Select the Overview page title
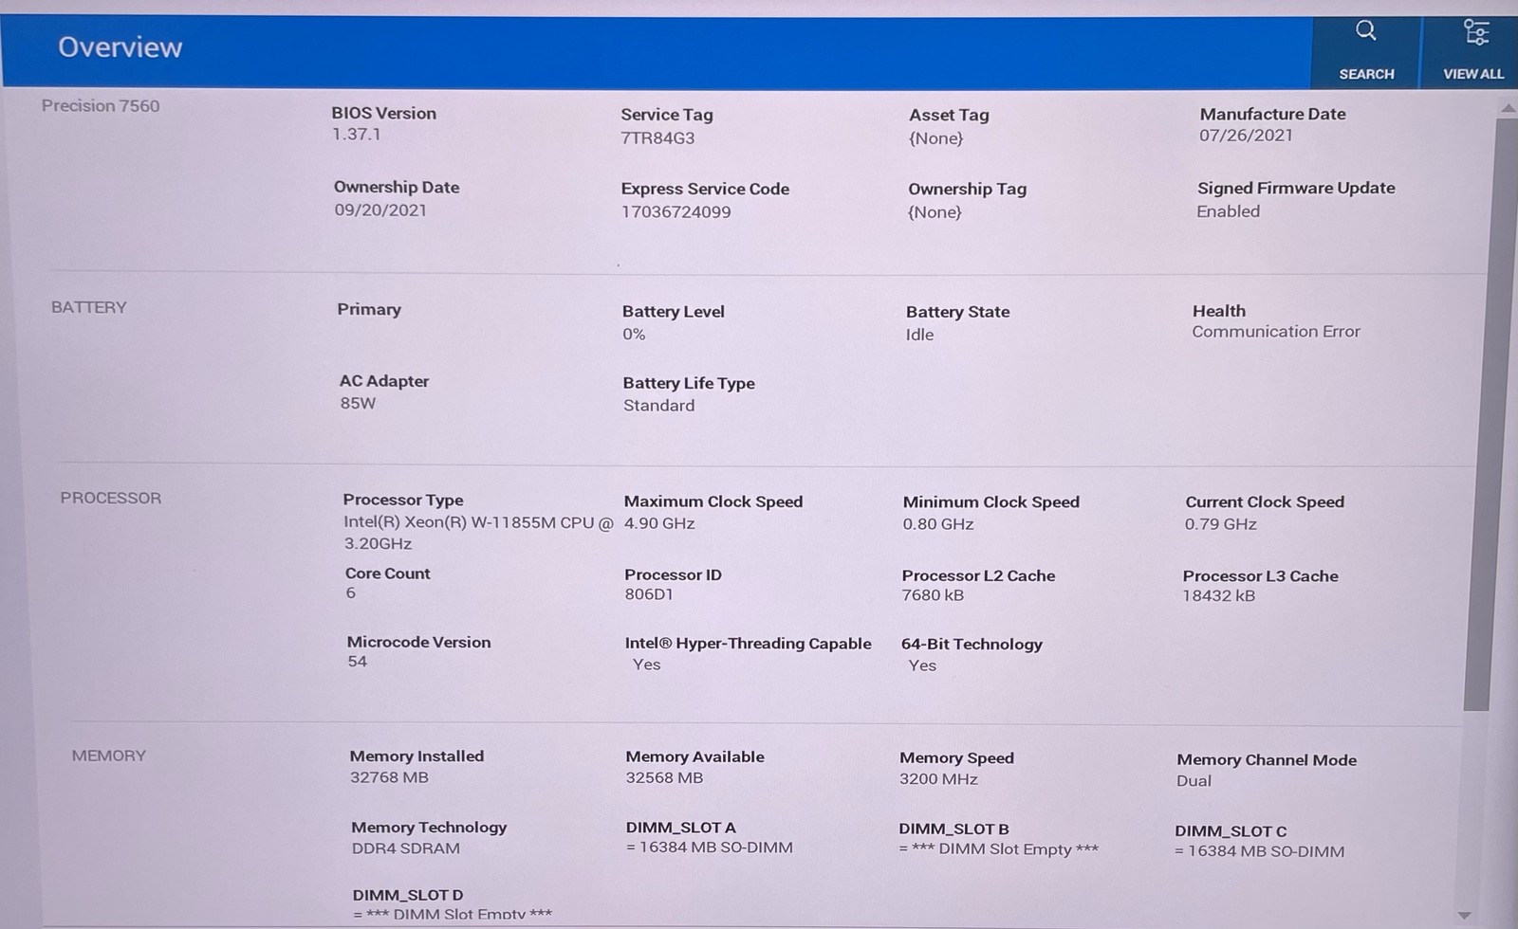The height and width of the screenshot is (929, 1518). [120, 47]
